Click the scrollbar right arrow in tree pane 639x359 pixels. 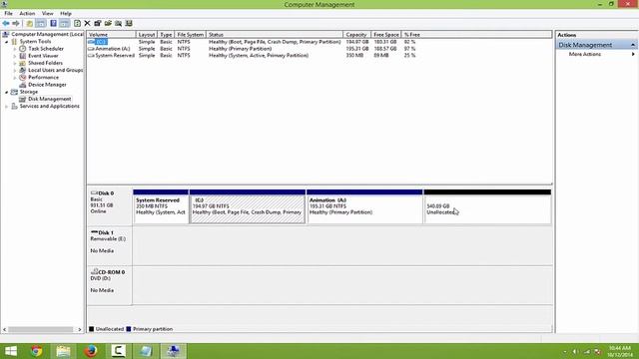point(80,329)
